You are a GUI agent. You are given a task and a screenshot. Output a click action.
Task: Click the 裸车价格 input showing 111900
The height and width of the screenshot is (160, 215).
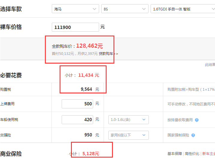(x=75, y=27)
